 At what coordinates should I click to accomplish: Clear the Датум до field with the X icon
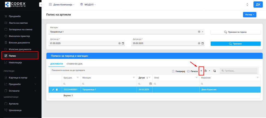[199, 43]
